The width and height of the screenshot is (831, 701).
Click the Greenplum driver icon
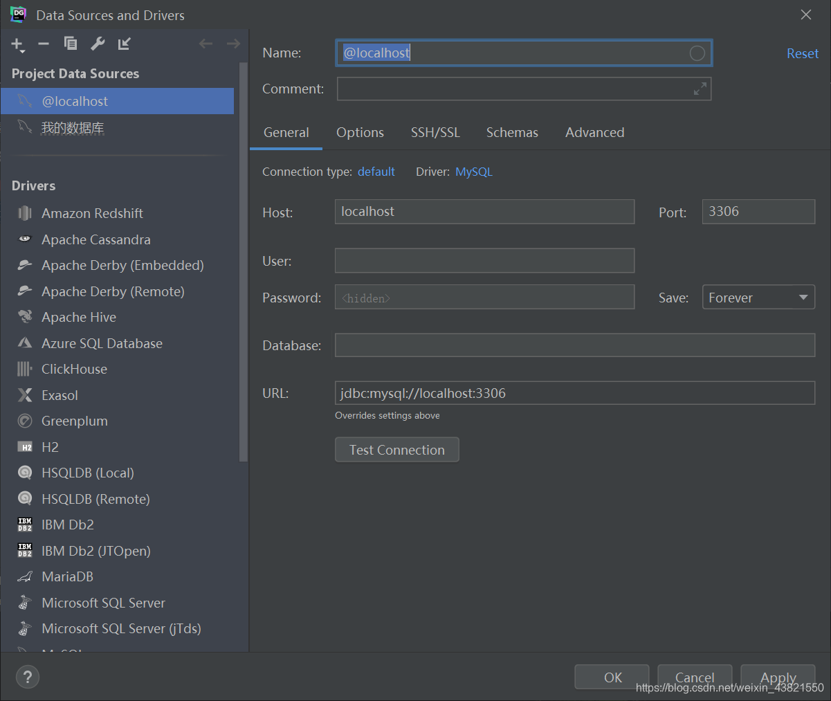(x=25, y=421)
